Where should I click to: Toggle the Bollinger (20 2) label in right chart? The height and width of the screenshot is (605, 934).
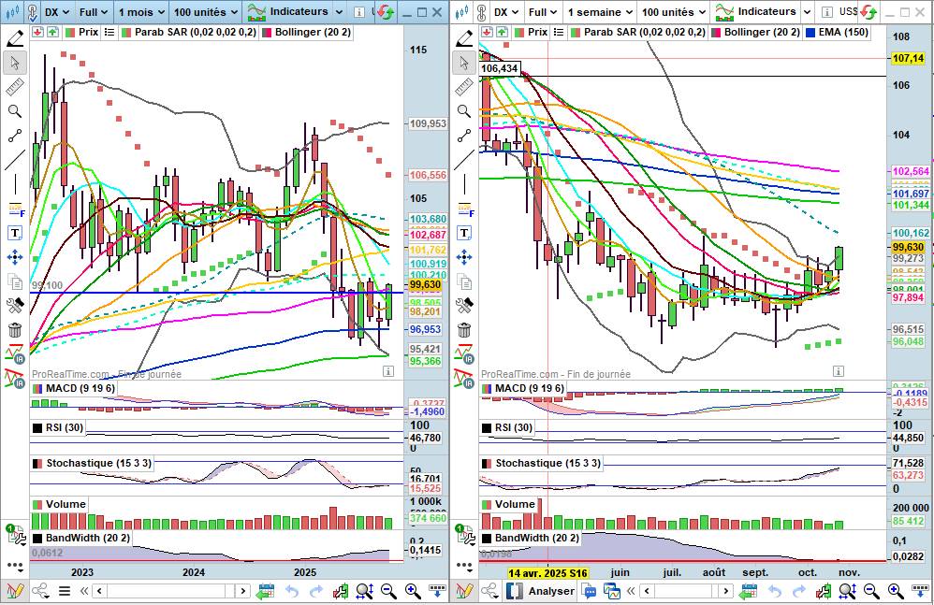[761, 32]
